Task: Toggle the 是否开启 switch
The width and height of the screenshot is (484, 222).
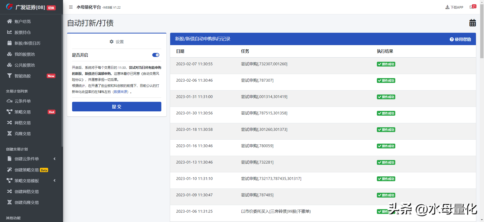Action: 156,55
